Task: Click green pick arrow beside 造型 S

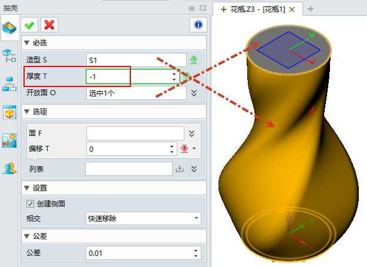Action: click(194, 60)
